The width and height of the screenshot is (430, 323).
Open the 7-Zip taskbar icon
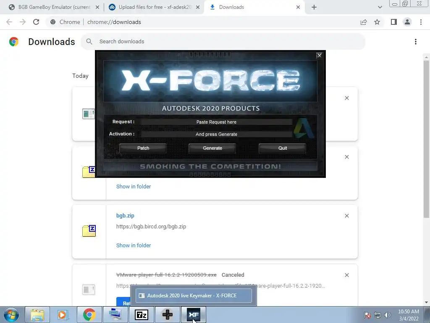tap(142, 315)
